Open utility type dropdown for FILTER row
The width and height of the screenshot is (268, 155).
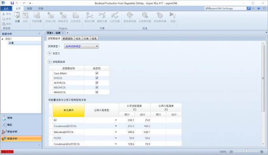point(116,138)
